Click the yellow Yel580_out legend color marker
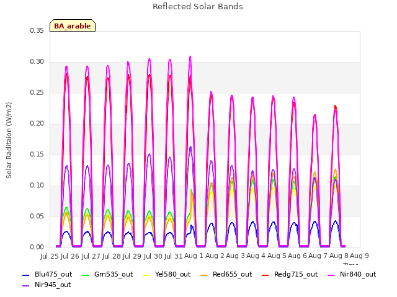The image size is (397, 297). coord(146,275)
